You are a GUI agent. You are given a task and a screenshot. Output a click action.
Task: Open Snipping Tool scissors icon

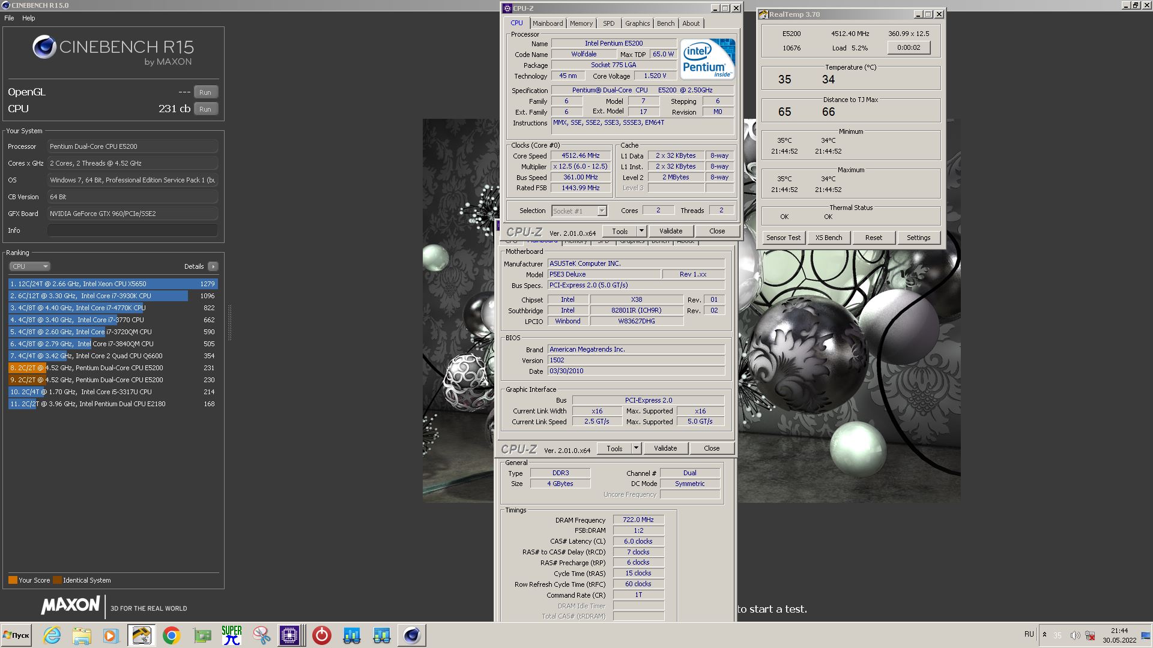261,635
